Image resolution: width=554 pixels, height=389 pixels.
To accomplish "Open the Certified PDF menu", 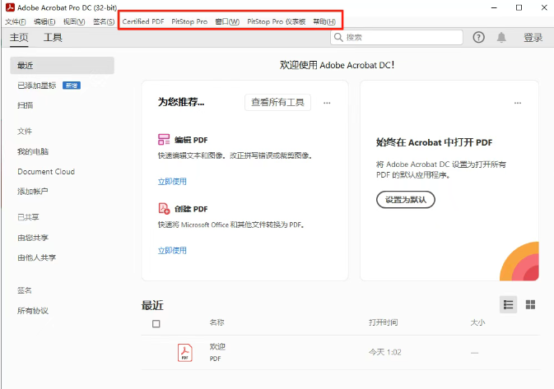I will 143,21.
